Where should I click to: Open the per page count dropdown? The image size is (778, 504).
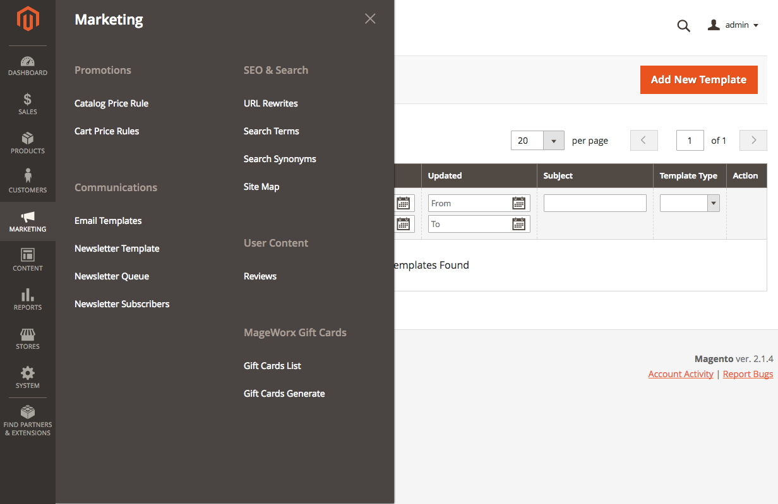pyautogui.click(x=554, y=141)
